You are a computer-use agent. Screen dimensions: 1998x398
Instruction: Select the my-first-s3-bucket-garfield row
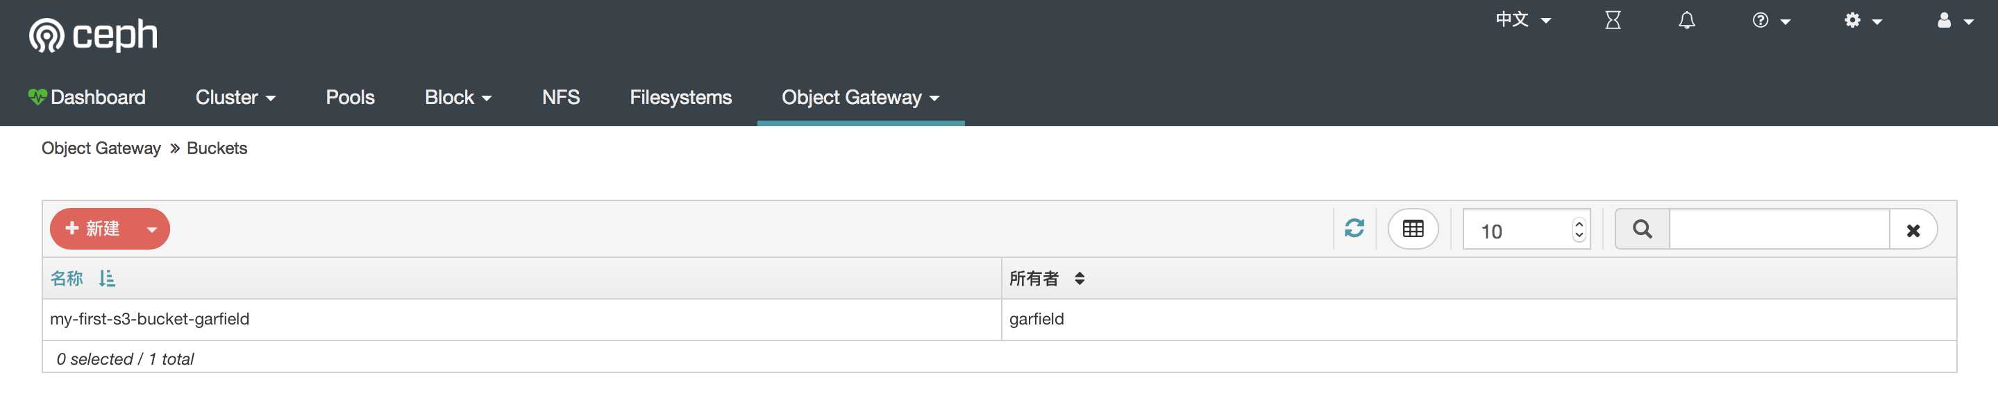coord(999,319)
